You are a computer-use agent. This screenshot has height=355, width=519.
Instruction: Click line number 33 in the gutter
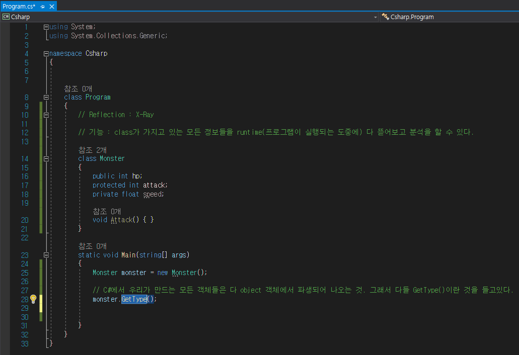tap(25, 344)
